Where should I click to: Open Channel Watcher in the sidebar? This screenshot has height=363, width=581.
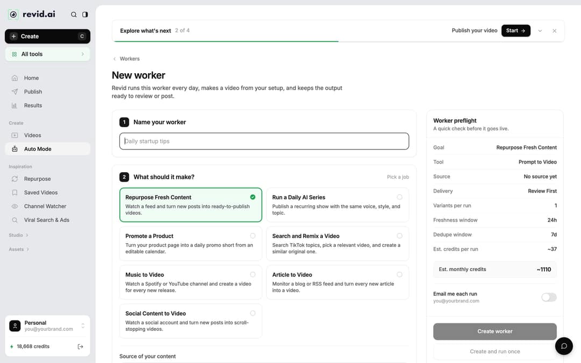tap(47, 207)
